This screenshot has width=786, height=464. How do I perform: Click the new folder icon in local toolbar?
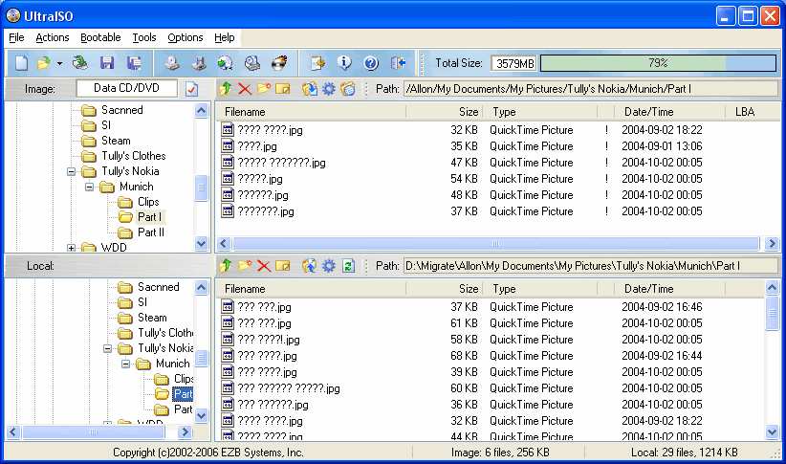[245, 265]
